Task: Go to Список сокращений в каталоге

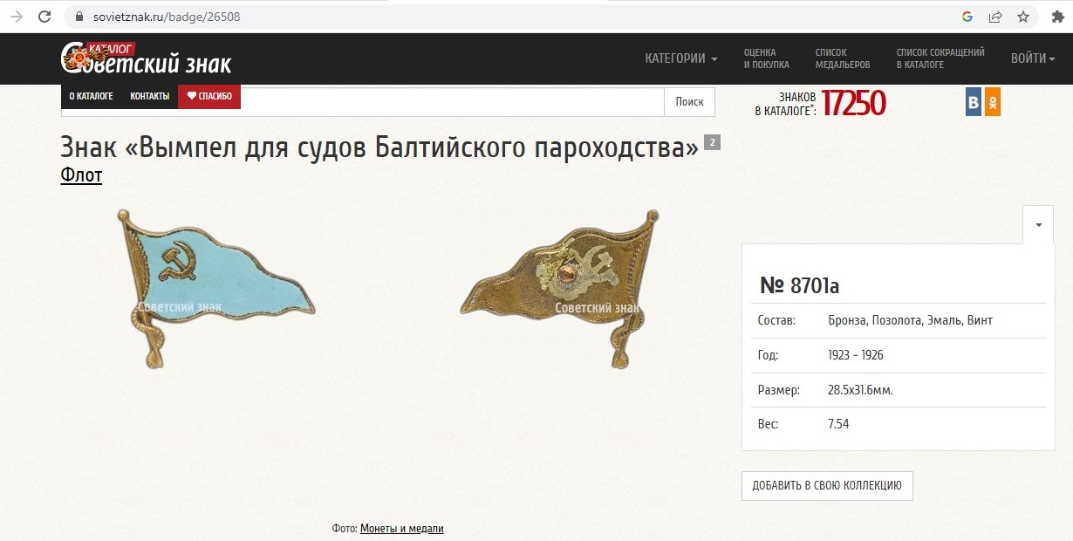Action: point(940,58)
